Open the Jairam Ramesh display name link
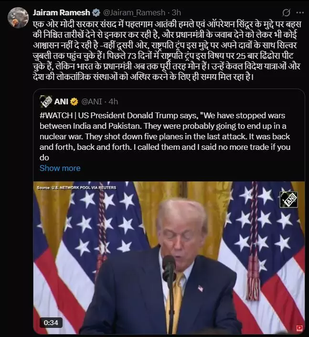 click(x=61, y=12)
